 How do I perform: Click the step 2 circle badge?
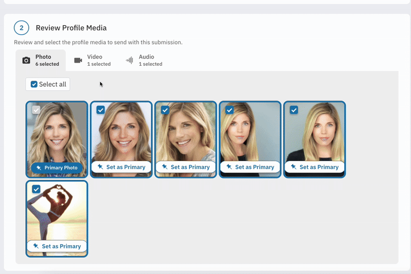22,28
